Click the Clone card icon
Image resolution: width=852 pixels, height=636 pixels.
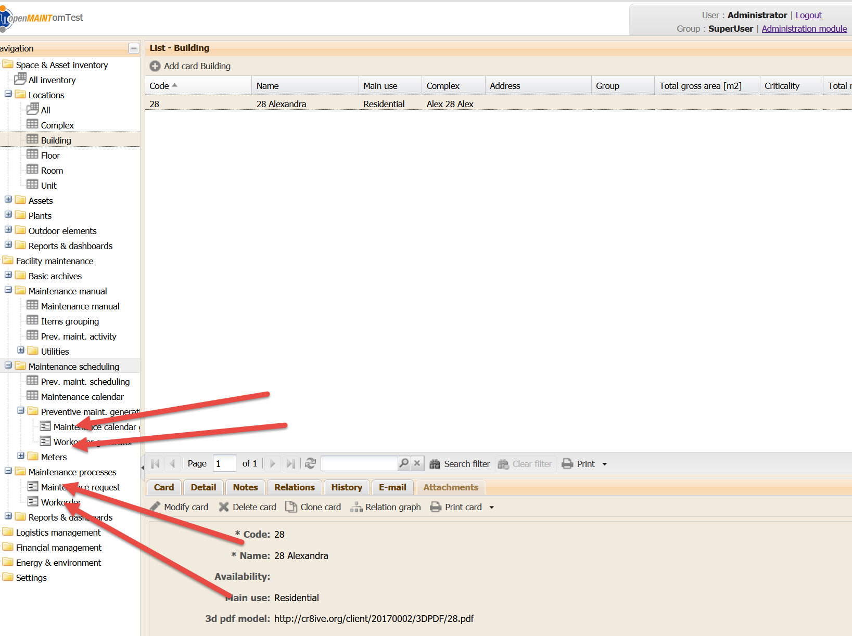click(x=291, y=507)
